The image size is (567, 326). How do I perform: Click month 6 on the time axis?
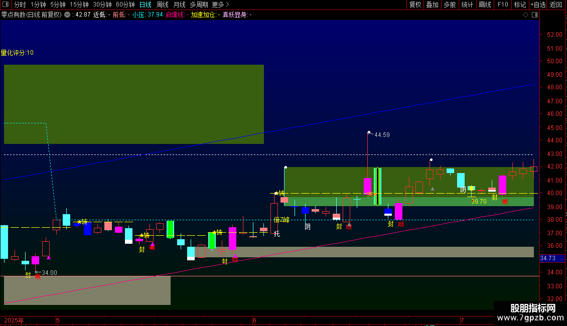pos(254,320)
